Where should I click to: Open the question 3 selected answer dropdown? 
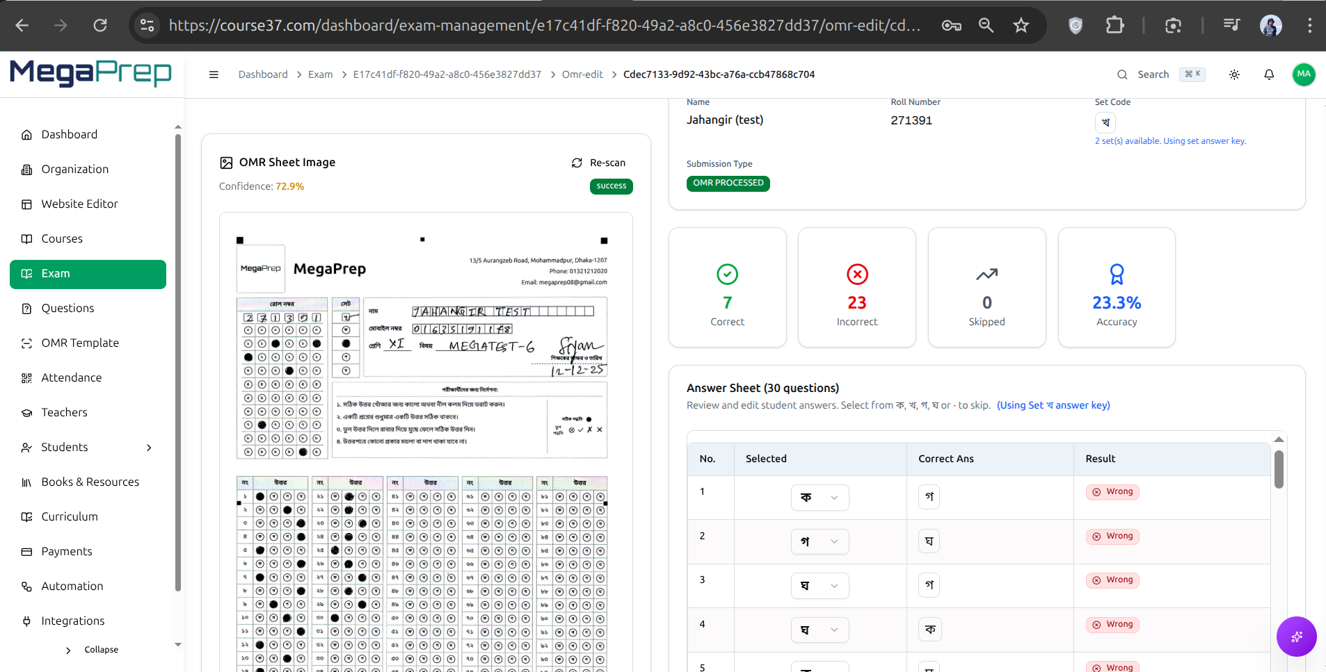coord(820,586)
